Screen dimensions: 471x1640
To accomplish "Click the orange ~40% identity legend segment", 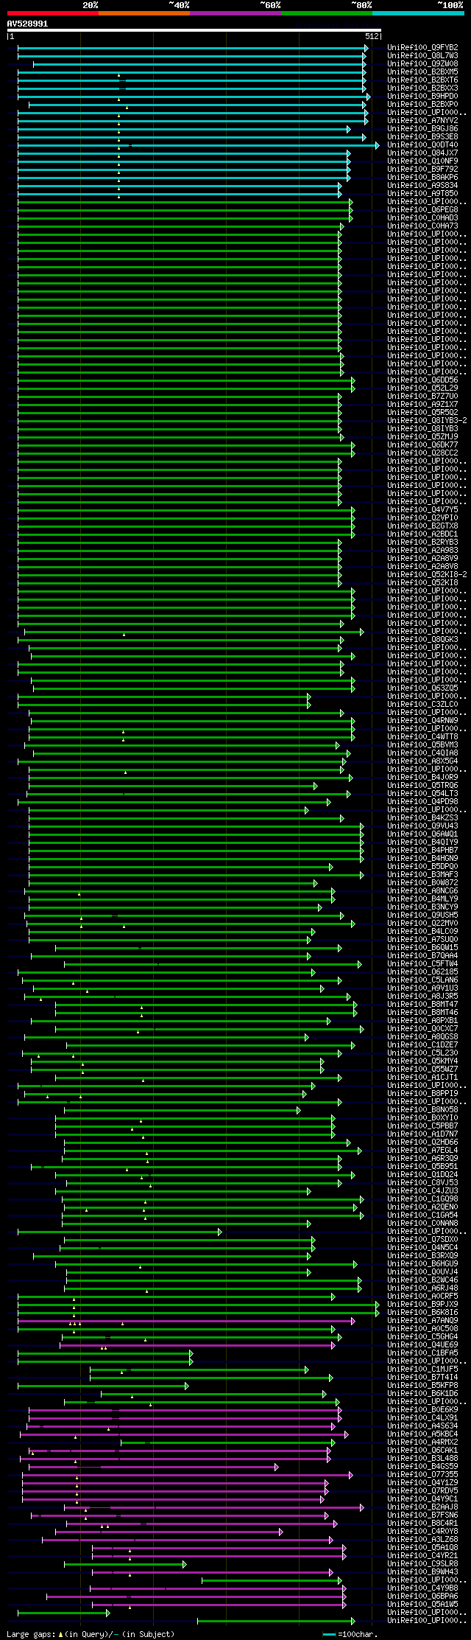I will pos(144,13).
